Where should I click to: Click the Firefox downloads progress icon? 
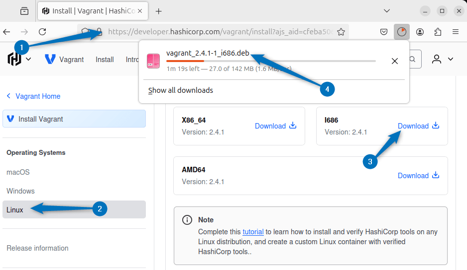(401, 32)
